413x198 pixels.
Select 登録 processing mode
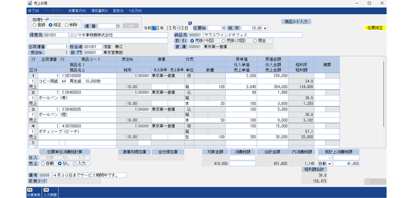(39, 25)
